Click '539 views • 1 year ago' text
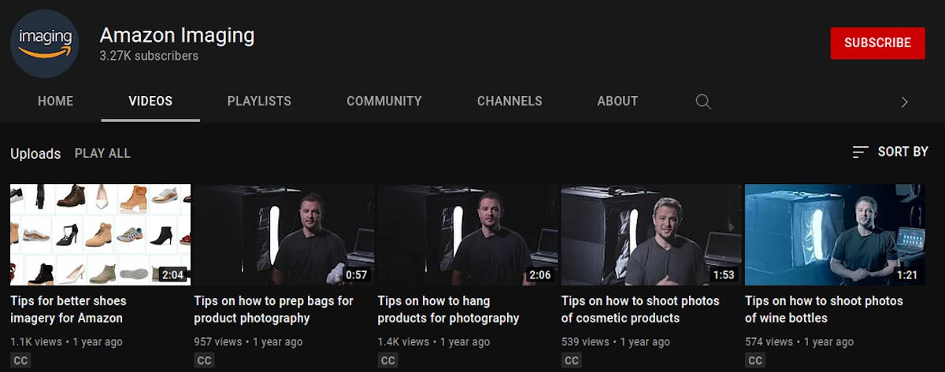The height and width of the screenshot is (372, 945). click(x=616, y=342)
